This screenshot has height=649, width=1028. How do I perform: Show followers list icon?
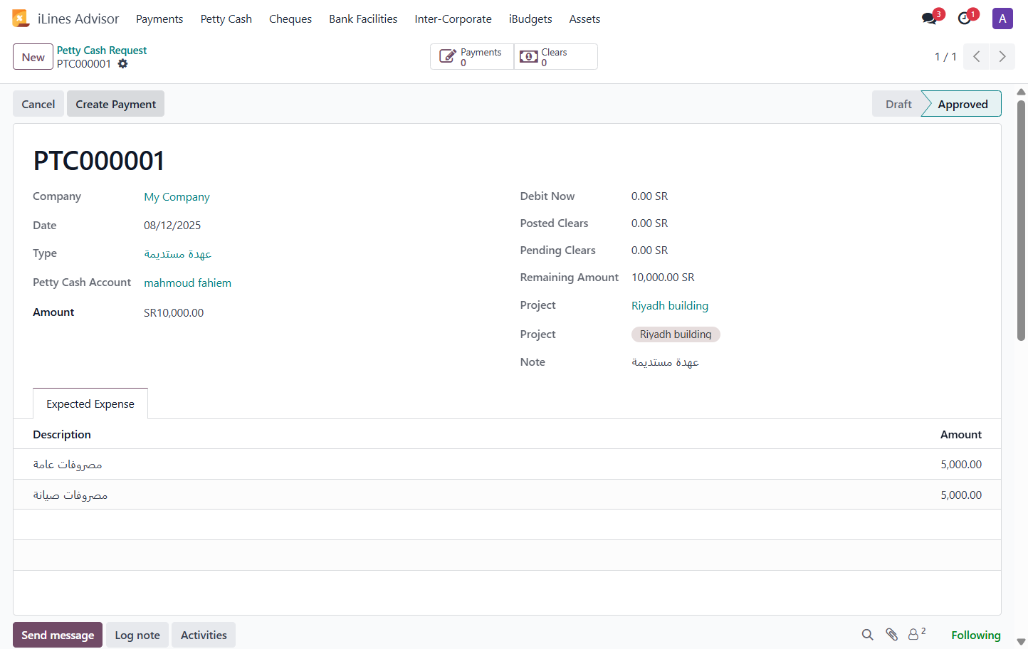point(916,634)
